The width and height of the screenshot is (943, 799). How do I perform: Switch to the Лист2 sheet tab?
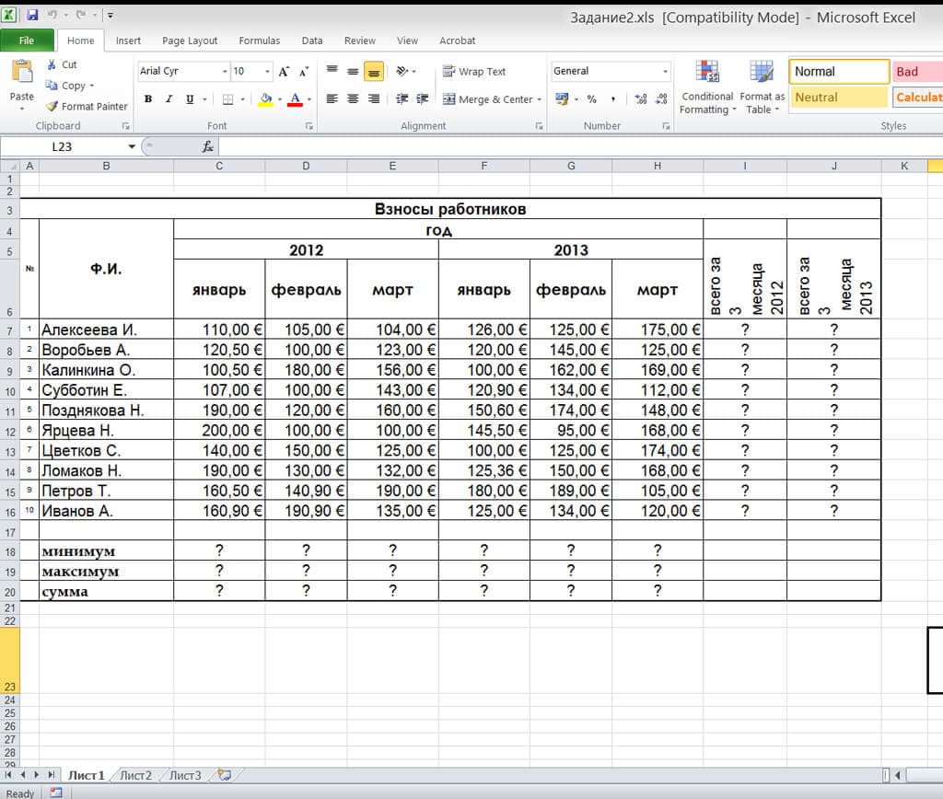[x=135, y=775]
